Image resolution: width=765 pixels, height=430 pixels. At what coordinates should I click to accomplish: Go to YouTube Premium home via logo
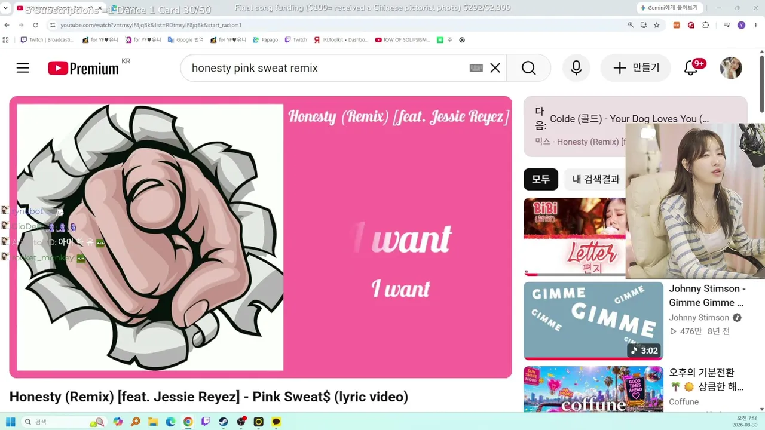click(83, 68)
